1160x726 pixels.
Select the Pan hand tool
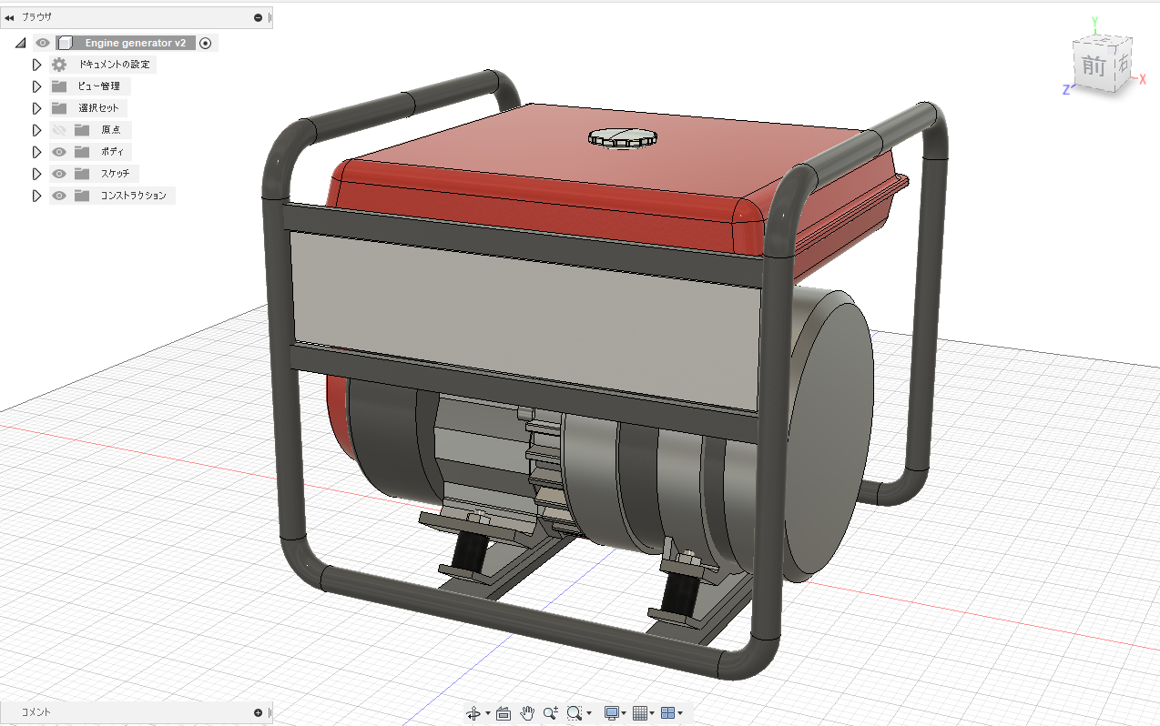526,713
